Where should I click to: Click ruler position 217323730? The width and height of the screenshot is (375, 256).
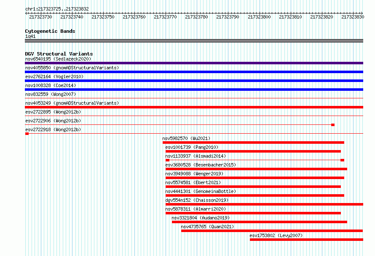coord(40,17)
